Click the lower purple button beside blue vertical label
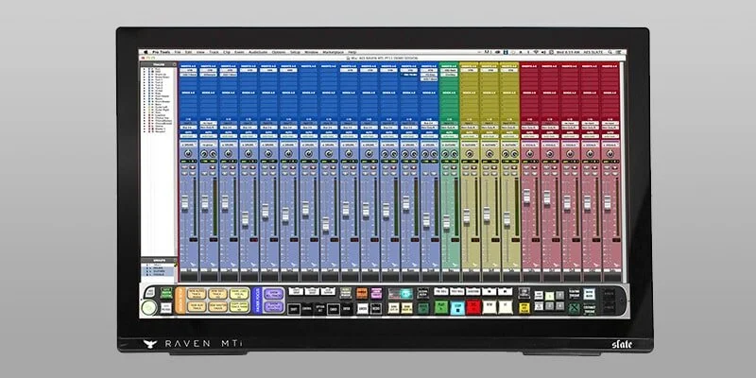Screen dimensions: 756x378 [x=274, y=307]
